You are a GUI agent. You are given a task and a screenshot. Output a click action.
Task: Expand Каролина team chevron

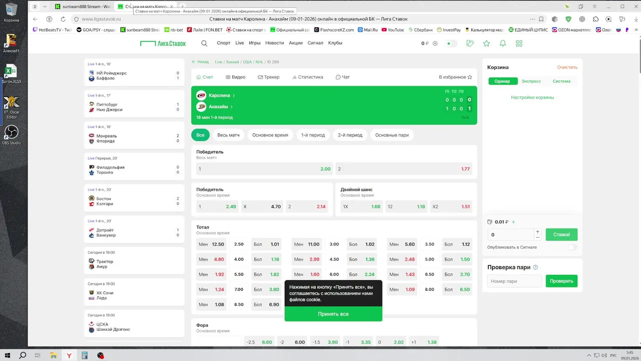click(234, 95)
